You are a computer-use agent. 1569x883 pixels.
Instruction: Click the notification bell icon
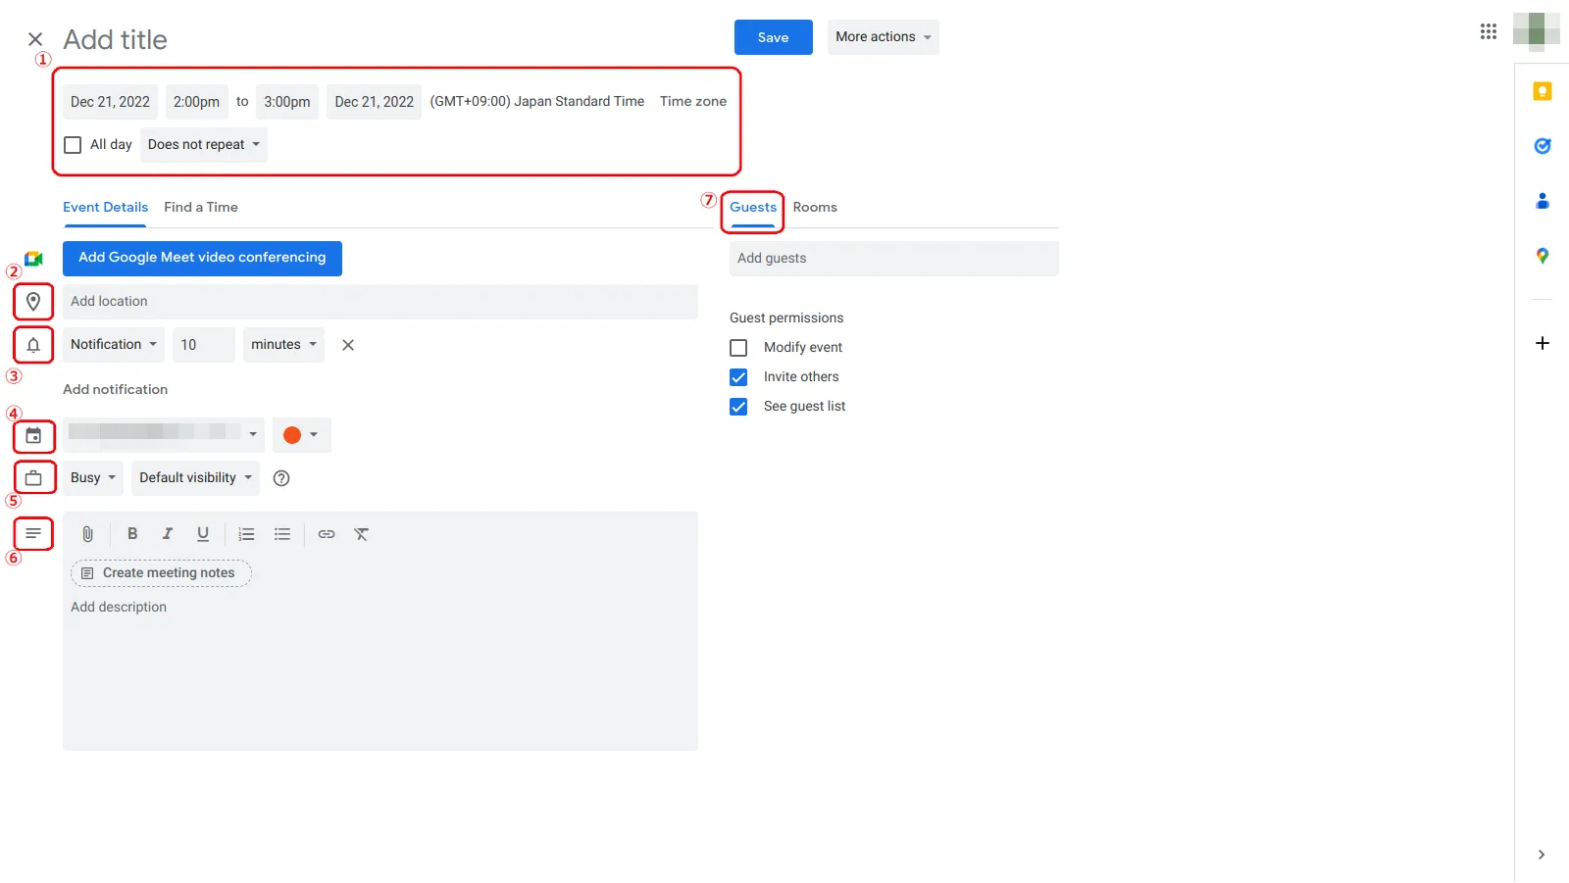click(x=32, y=344)
